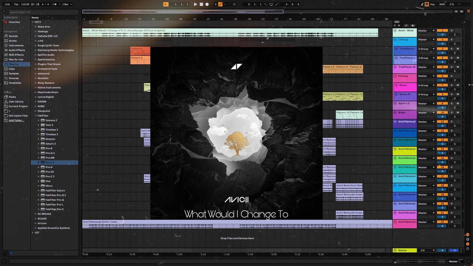Toggle the Loop switch in the transport
This screenshot has width=473, height=266.
click(271, 4)
